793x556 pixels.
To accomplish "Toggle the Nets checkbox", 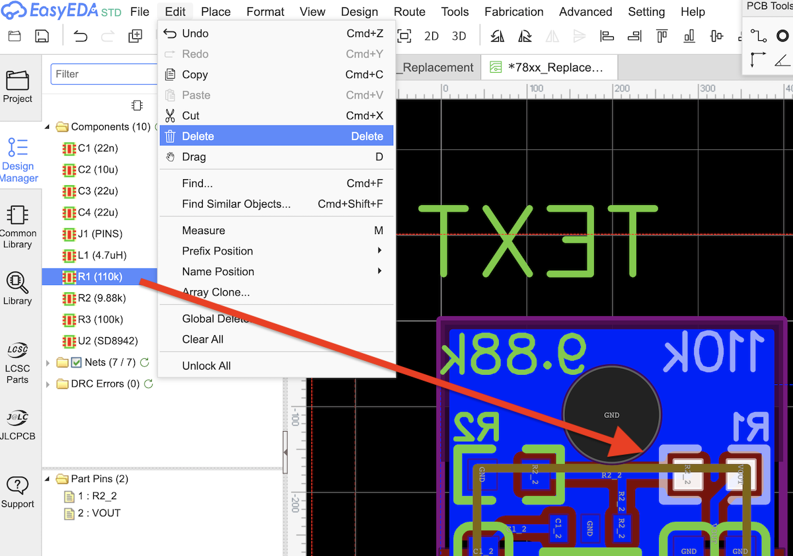I will (x=76, y=362).
